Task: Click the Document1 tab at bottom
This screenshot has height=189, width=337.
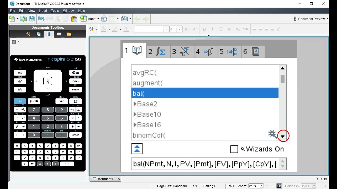Action: pos(104,179)
